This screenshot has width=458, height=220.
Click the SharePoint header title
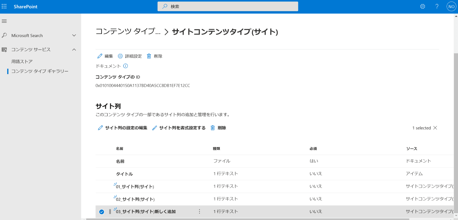click(26, 6)
